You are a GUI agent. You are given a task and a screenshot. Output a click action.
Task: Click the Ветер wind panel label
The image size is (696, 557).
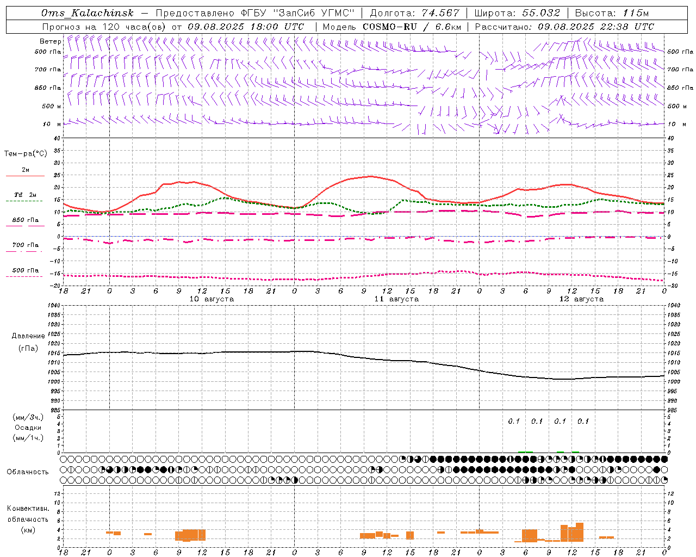click(50, 41)
